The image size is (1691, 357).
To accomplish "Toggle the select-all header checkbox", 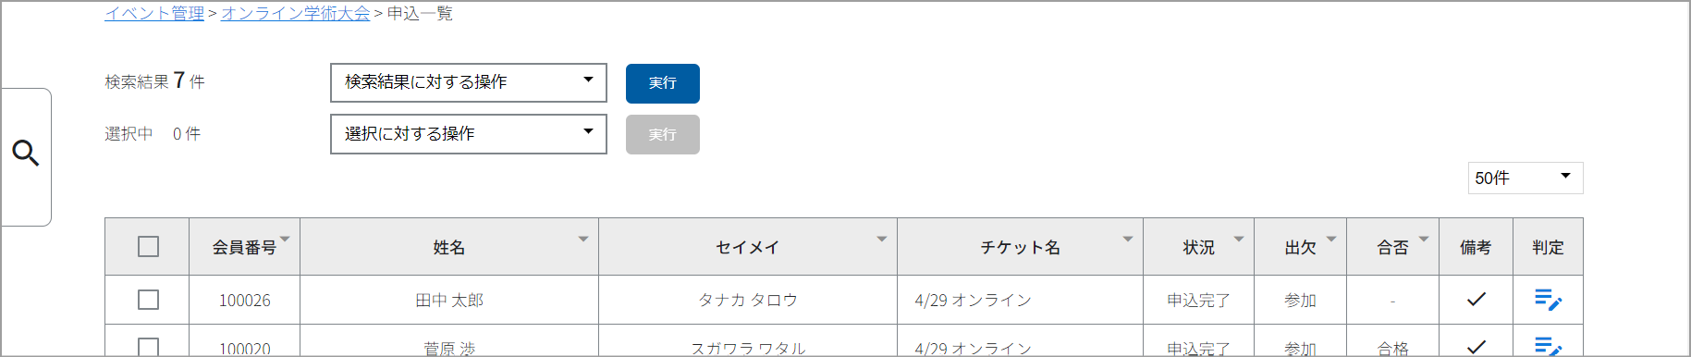I will (148, 247).
